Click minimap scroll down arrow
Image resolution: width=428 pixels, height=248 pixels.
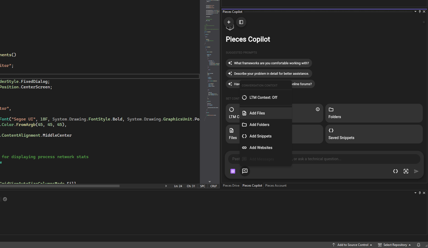(x=210, y=182)
